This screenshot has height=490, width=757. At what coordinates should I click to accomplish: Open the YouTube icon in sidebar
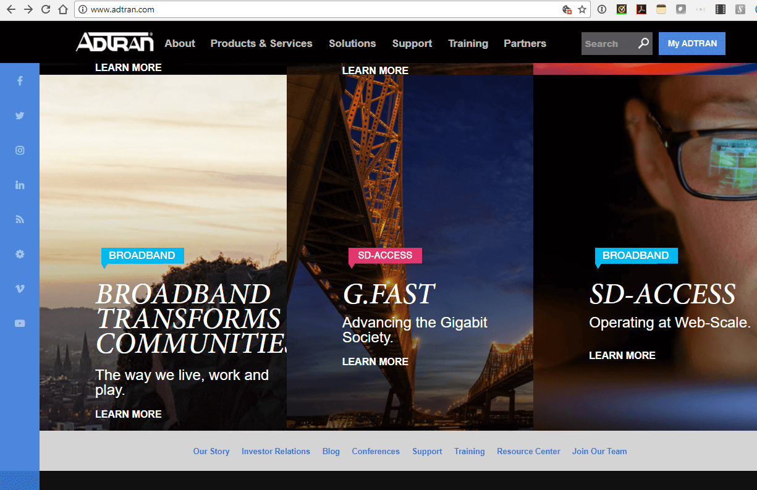click(x=20, y=323)
